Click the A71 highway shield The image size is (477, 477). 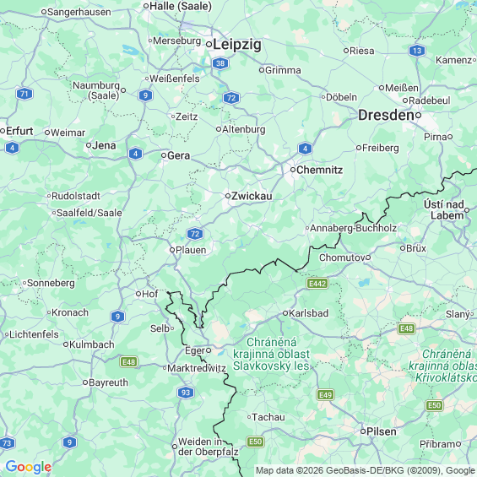pos(24,94)
